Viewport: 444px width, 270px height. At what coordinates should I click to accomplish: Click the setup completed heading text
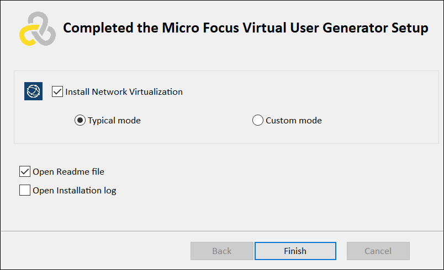click(246, 28)
